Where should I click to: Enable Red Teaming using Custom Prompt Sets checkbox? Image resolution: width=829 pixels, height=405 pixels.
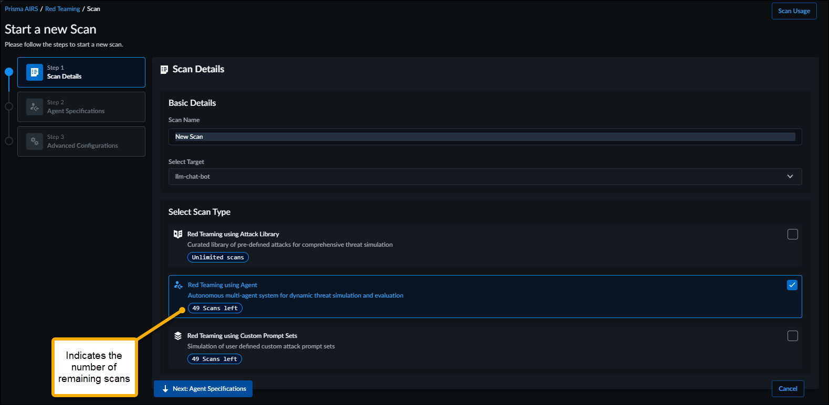[792, 336]
